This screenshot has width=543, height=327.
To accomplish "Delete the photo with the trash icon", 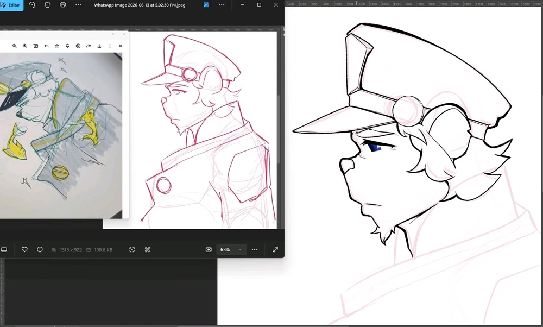I will pyautogui.click(x=47, y=5).
